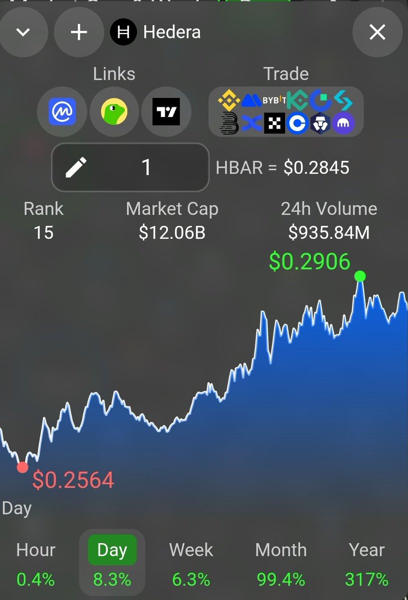Click the HBAR price $0.2845

pyautogui.click(x=317, y=167)
